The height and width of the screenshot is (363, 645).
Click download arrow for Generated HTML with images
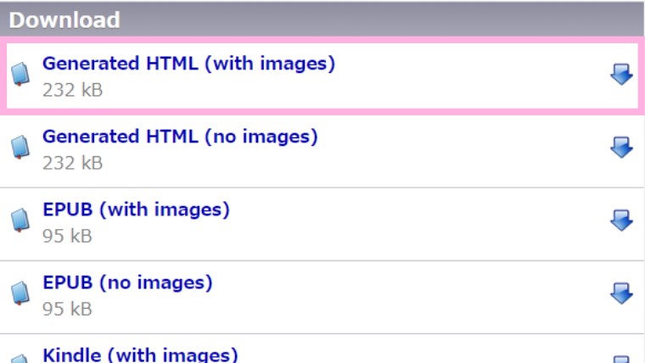coord(621,74)
